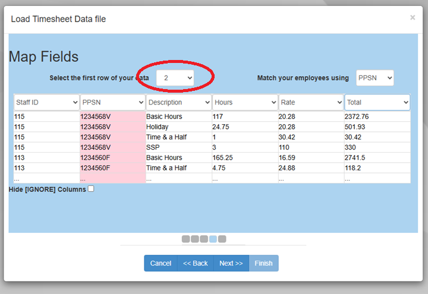Close the Load Timesheet Data dialog

[413, 18]
